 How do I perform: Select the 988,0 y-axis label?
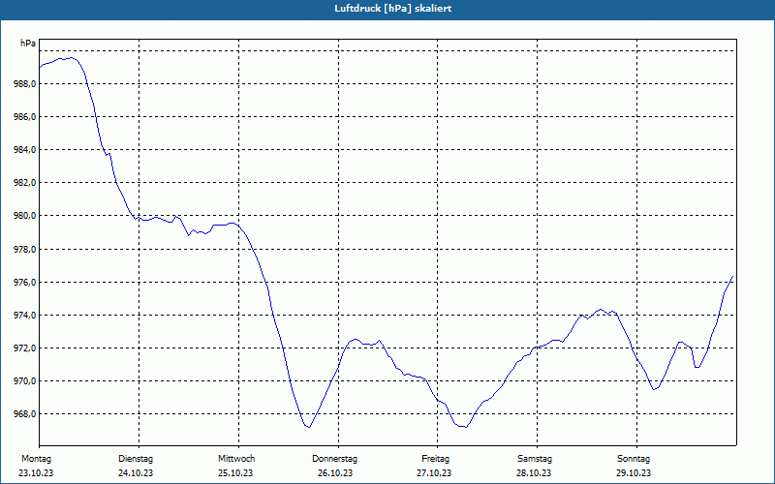(x=24, y=84)
